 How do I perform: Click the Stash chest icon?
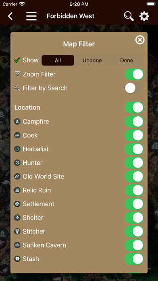pyautogui.click(x=17, y=259)
